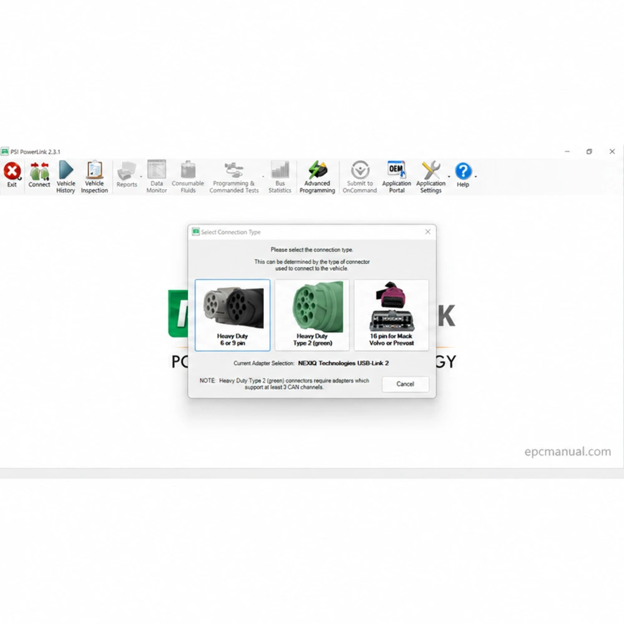The image size is (624, 624).
Task: Close the PSI PowerLink window
Action: pyautogui.click(x=612, y=152)
